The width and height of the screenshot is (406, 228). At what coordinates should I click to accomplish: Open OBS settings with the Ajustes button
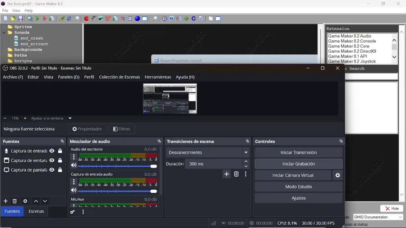pos(299,198)
